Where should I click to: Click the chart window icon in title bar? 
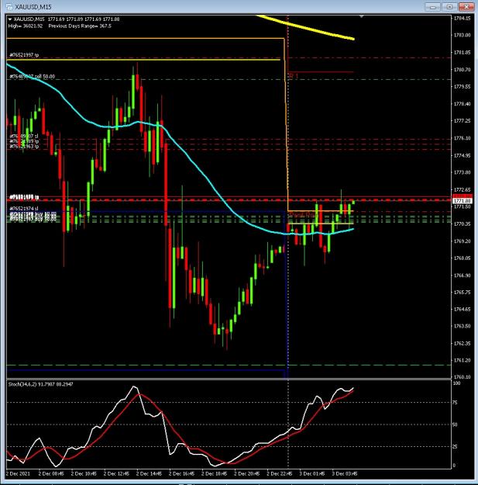pos(9,6)
